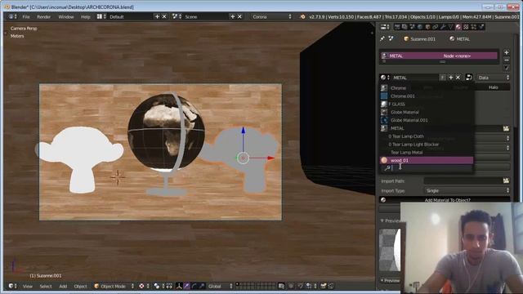Open the viewport shading selector icon

143,286
